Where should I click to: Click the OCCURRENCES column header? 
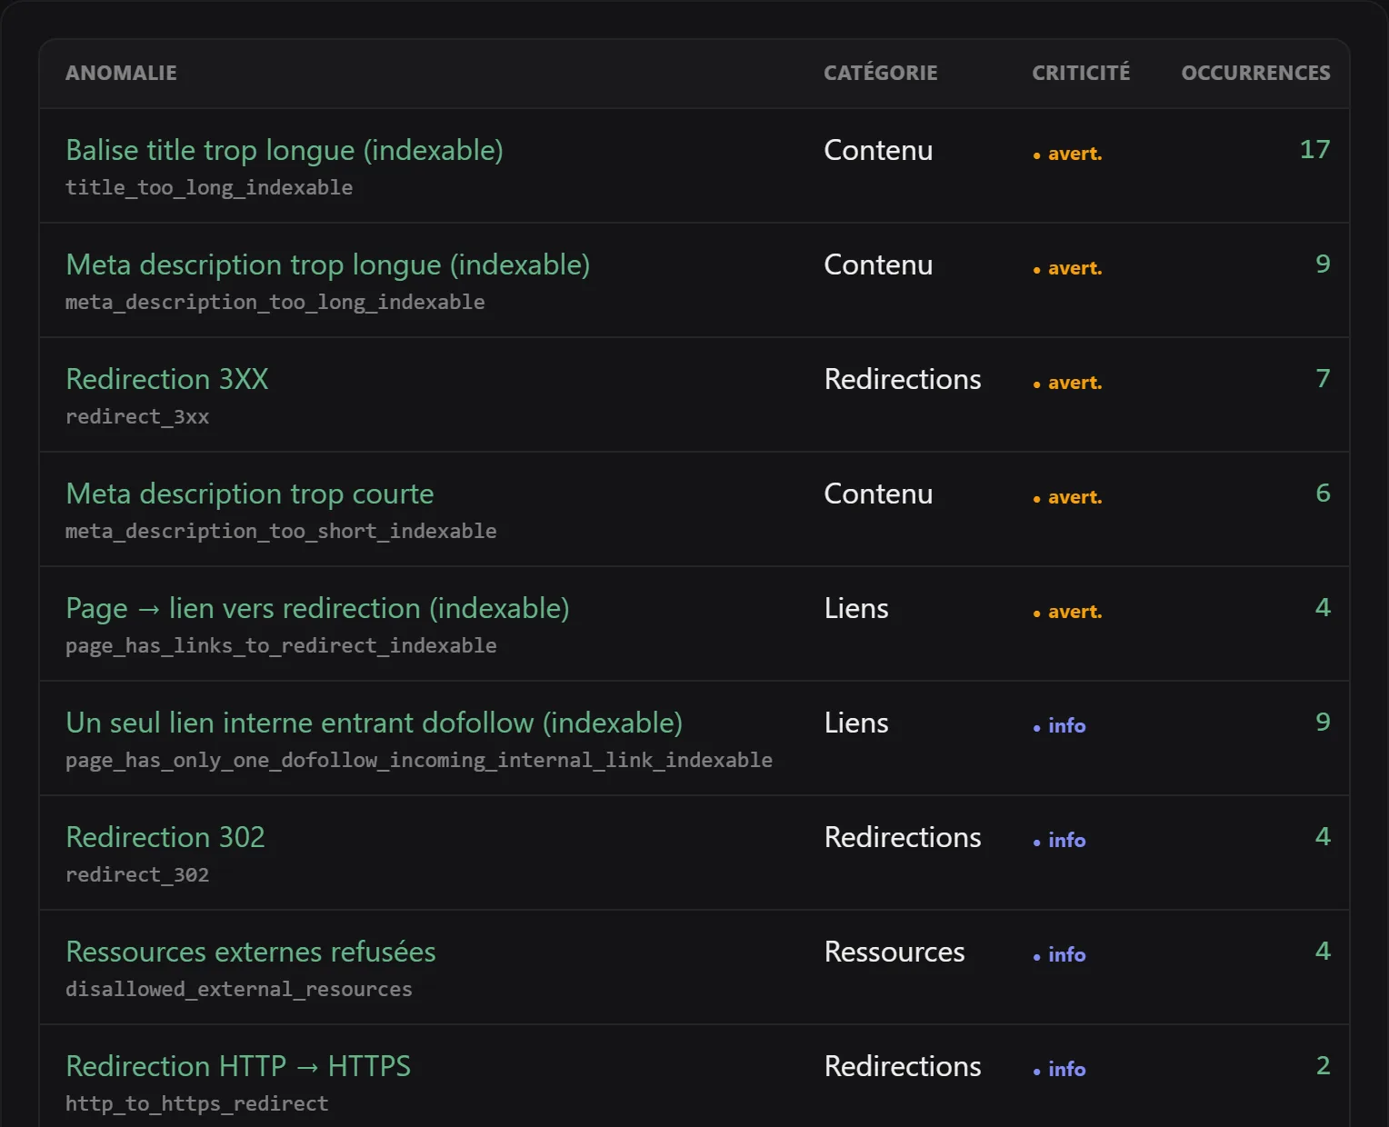[1255, 73]
